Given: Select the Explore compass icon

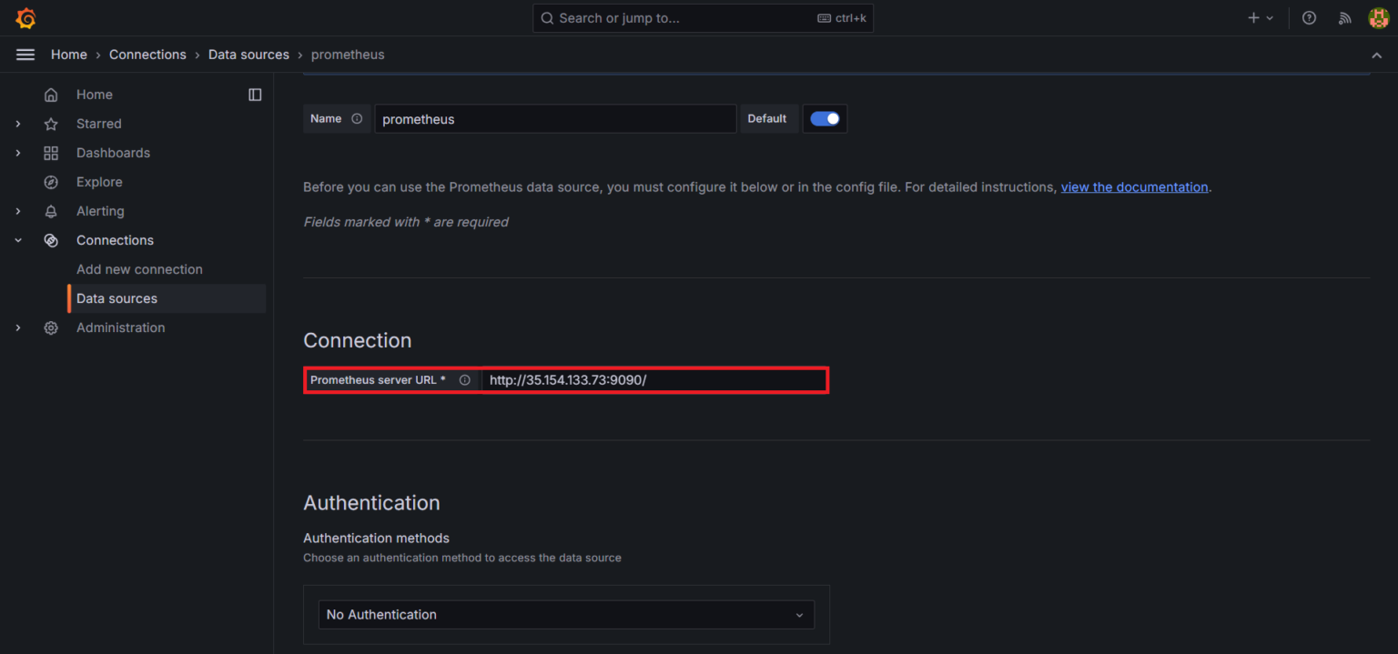Looking at the screenshot, I should (51, 181).
